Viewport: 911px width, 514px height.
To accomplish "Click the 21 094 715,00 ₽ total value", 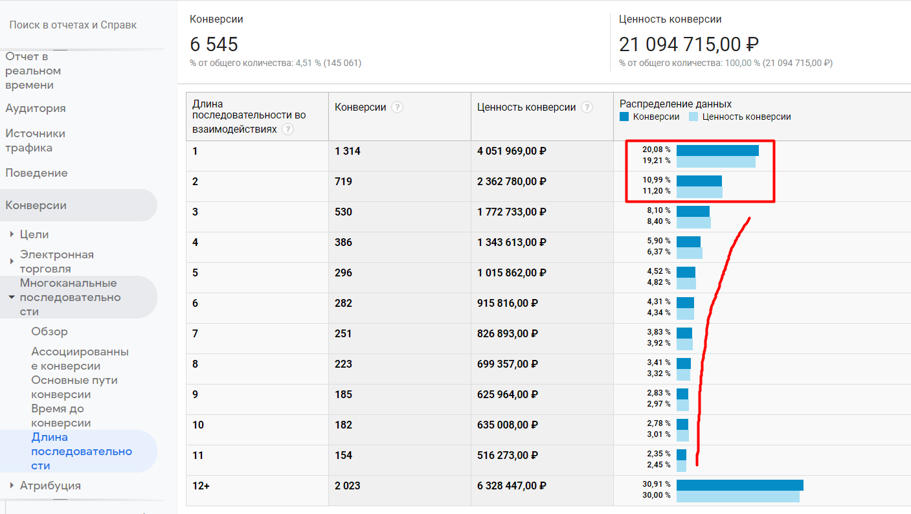I will tap(689, 44).
